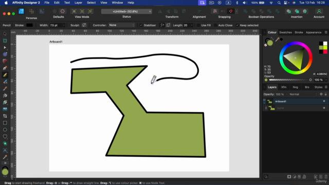Viewport: 329px width, 185px height.
Task: Select the Artboard tool
Action: pyautogui.click(x=5, y=41)
